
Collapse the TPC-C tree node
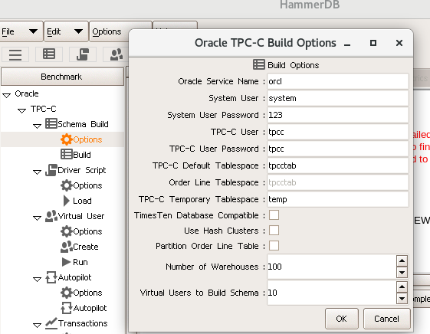coord(22,110)
